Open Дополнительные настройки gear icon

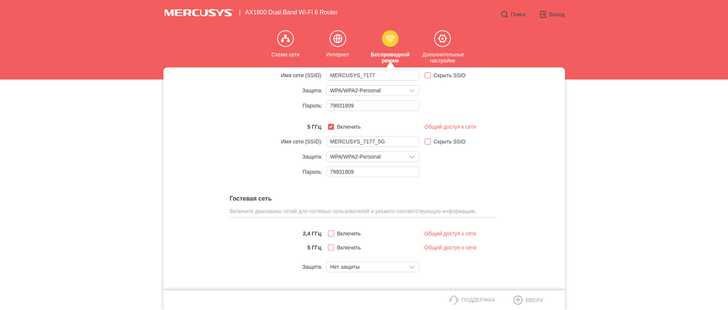(443, 39)
